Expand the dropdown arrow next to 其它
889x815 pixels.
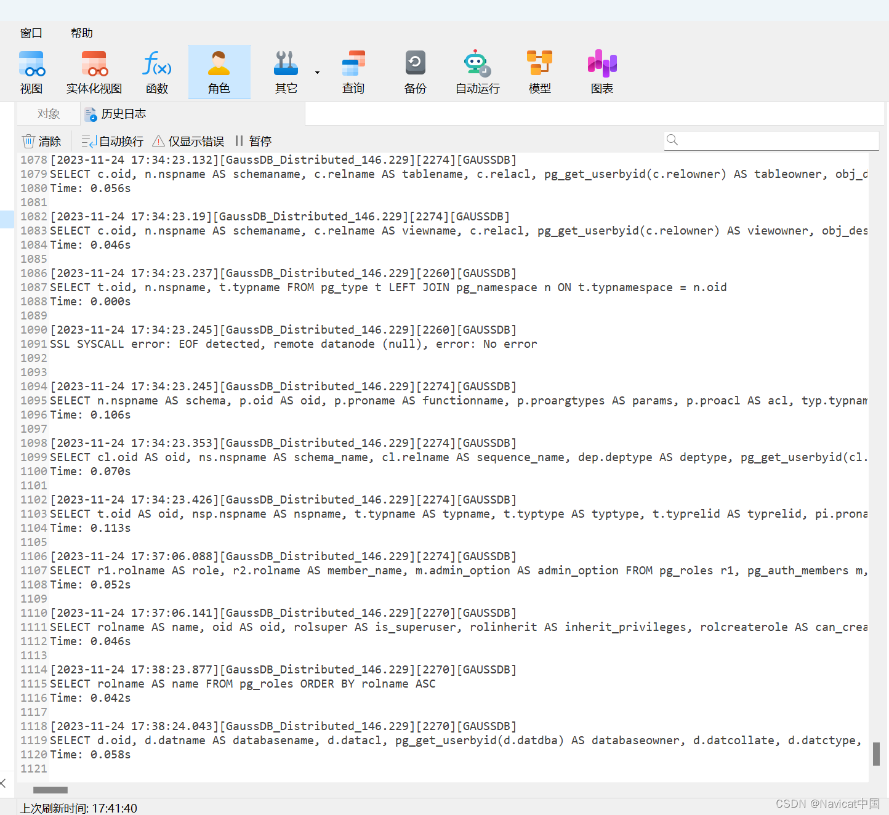[317, 72]
